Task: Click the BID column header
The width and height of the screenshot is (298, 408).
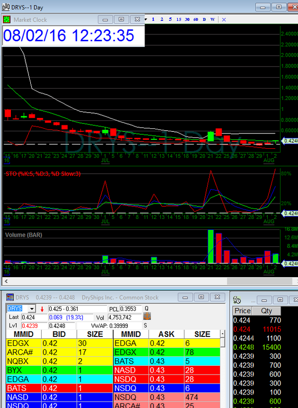Action: pyautogui.click(x=59, y=334)
